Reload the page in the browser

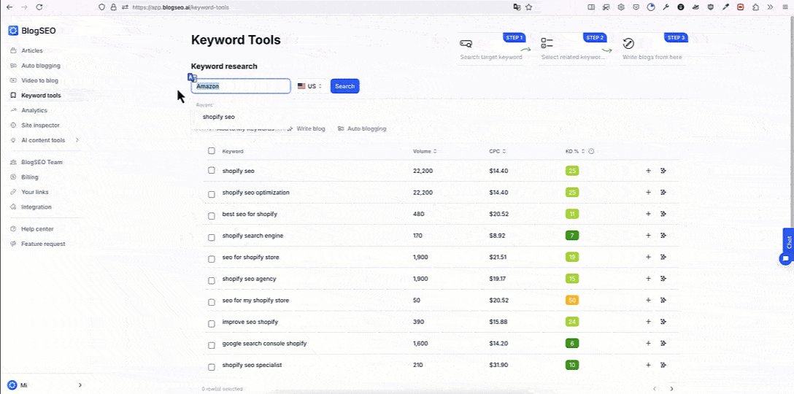pyautogui.click(x=39, y=7)
